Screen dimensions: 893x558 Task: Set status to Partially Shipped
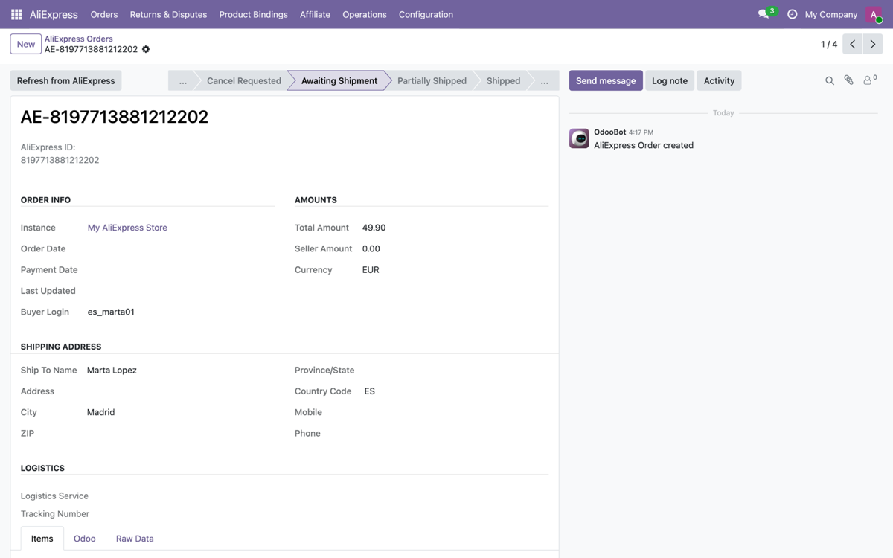(432, 80)
